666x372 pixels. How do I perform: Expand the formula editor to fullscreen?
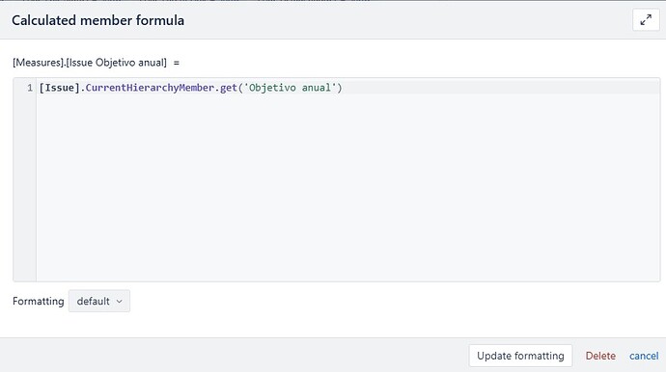pos(646,20)
